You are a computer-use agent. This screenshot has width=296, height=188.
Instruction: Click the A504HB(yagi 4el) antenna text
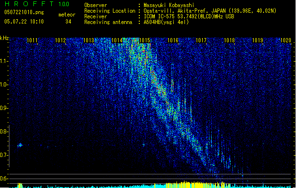pyautogui.click(x=166, y=22)
